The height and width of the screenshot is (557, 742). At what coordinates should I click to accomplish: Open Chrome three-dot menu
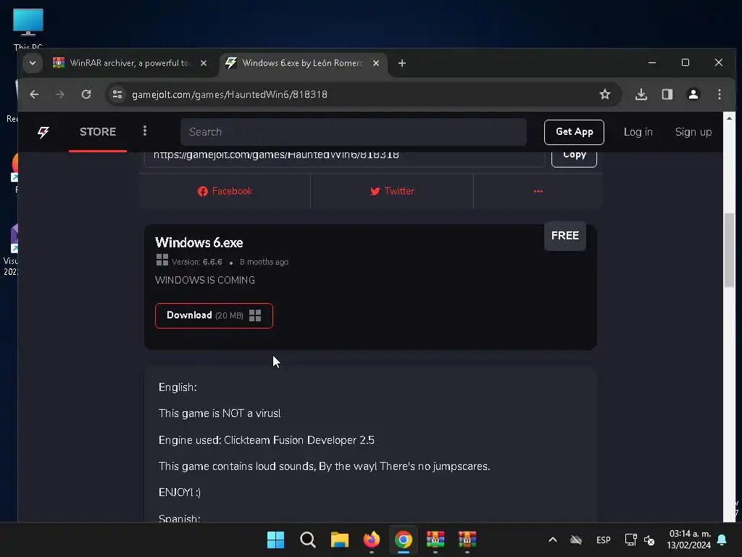coord(719,94)
